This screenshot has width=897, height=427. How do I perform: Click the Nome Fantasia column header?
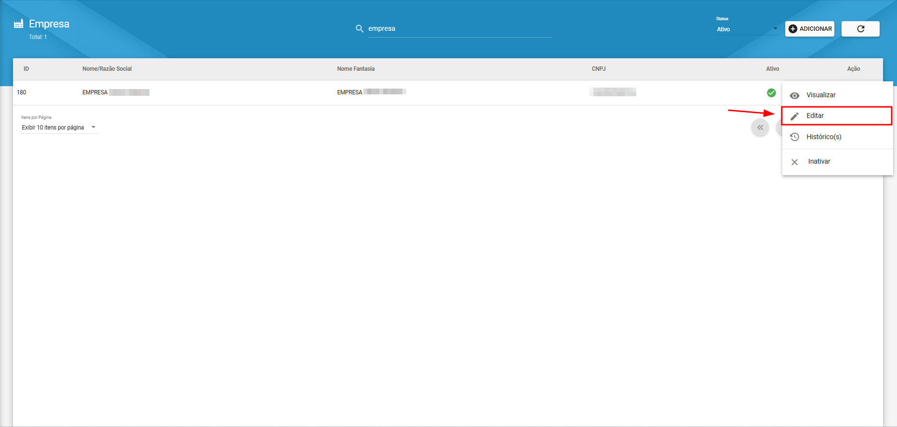coord(356,69)
